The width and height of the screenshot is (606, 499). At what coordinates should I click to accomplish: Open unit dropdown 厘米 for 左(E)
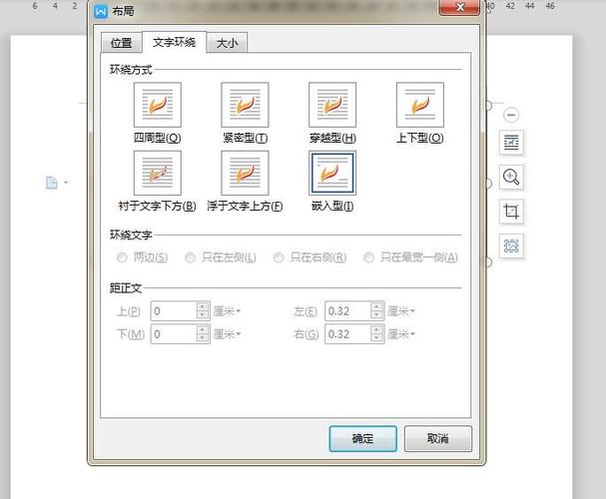tap(401, 311)
